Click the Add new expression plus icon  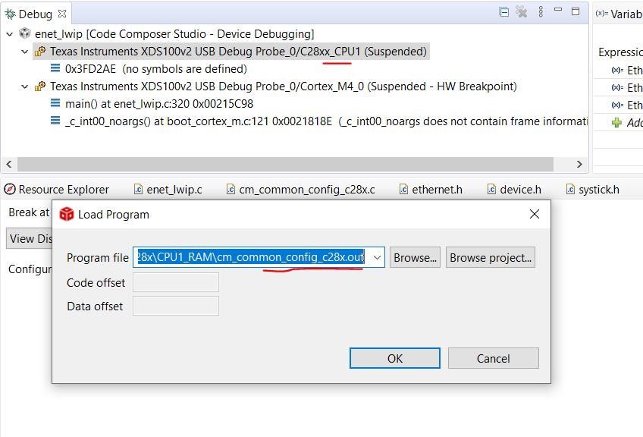616,122
